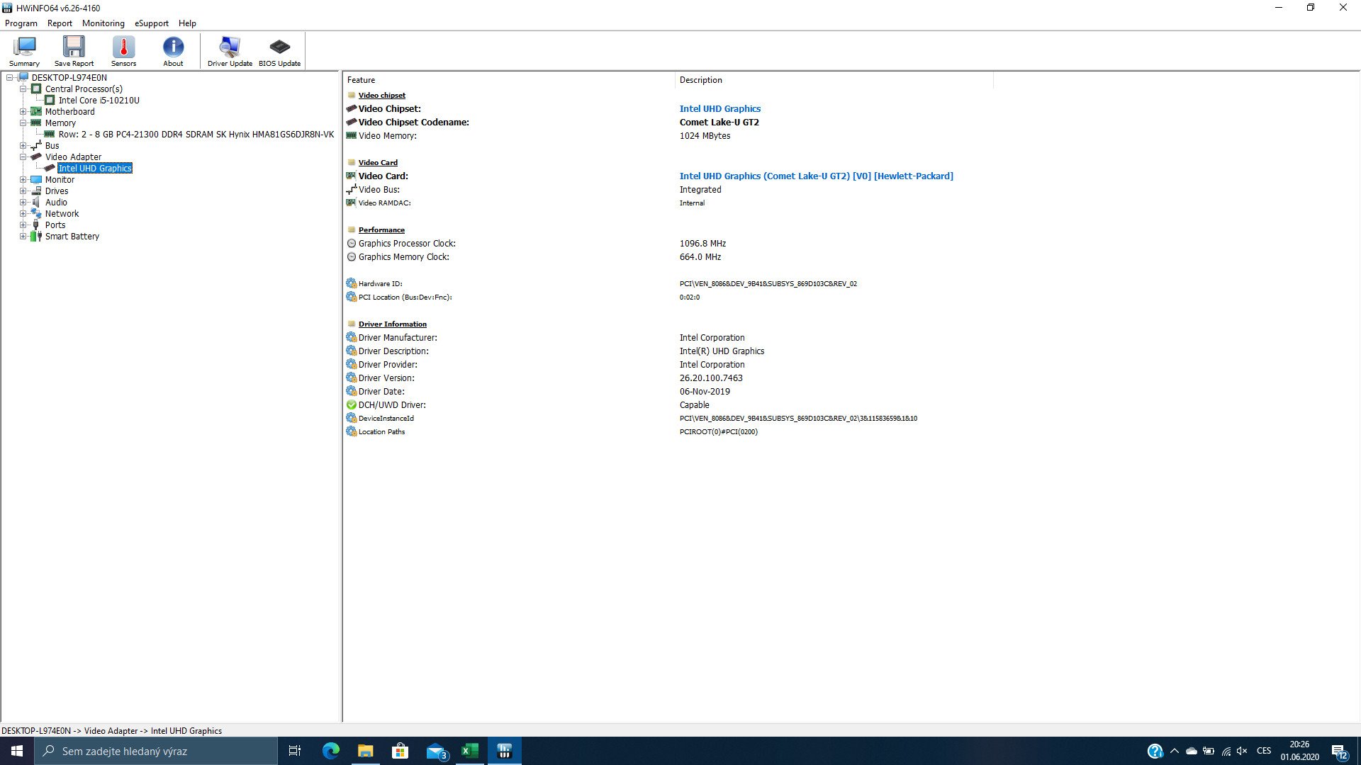
Task: Collapse the Central Processor(s) node
Action: coord(23,89)
